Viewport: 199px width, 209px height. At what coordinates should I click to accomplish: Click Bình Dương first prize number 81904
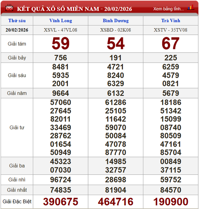(115, 190)
